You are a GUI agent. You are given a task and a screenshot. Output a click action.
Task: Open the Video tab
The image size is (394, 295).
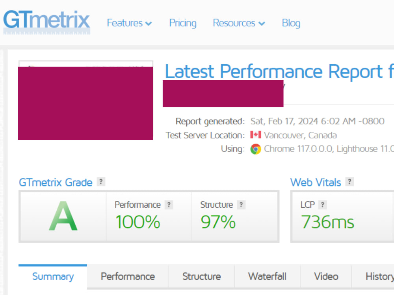[x=326, y=277]
